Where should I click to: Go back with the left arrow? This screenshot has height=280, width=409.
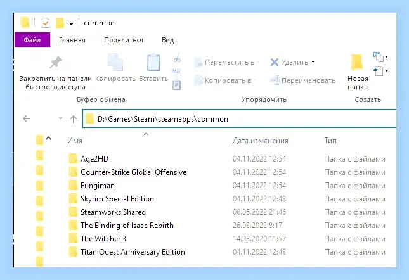pyautogui.click(x=27, y=118)
